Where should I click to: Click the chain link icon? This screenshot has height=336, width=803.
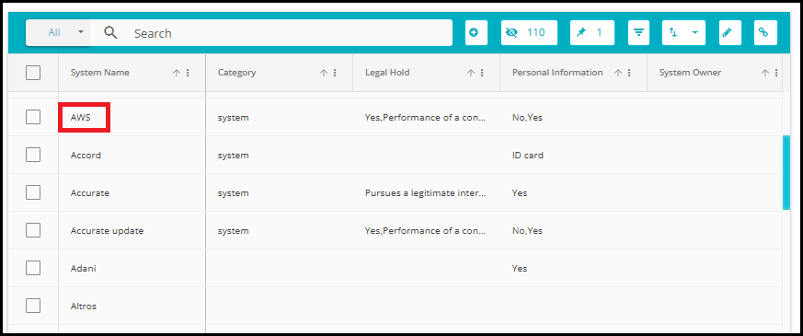(765, 33)
